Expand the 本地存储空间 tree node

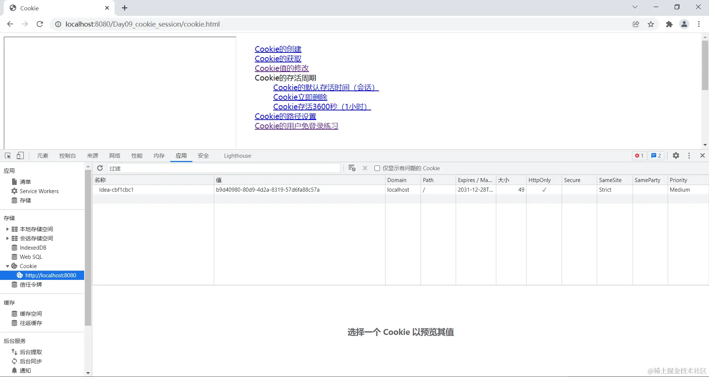point(7,229)
